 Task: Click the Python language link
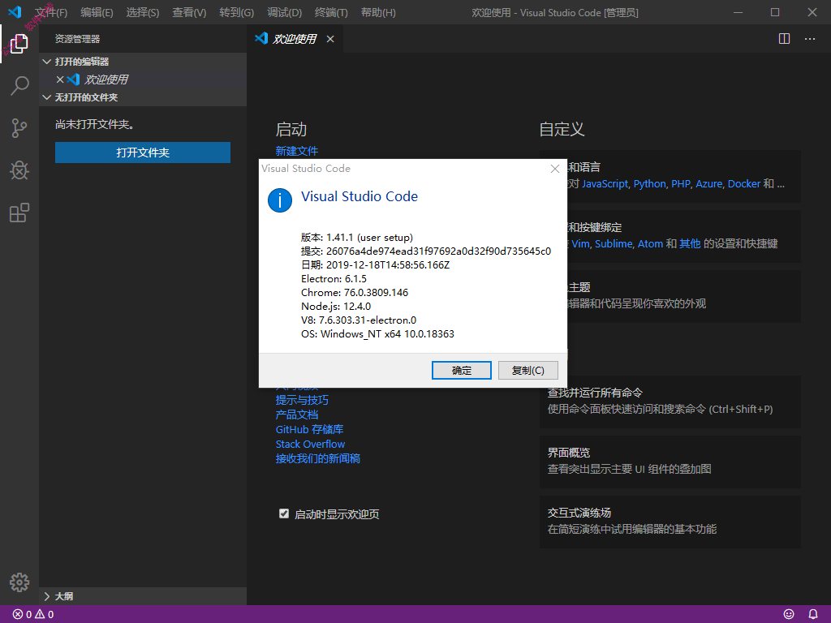point(650,184)
